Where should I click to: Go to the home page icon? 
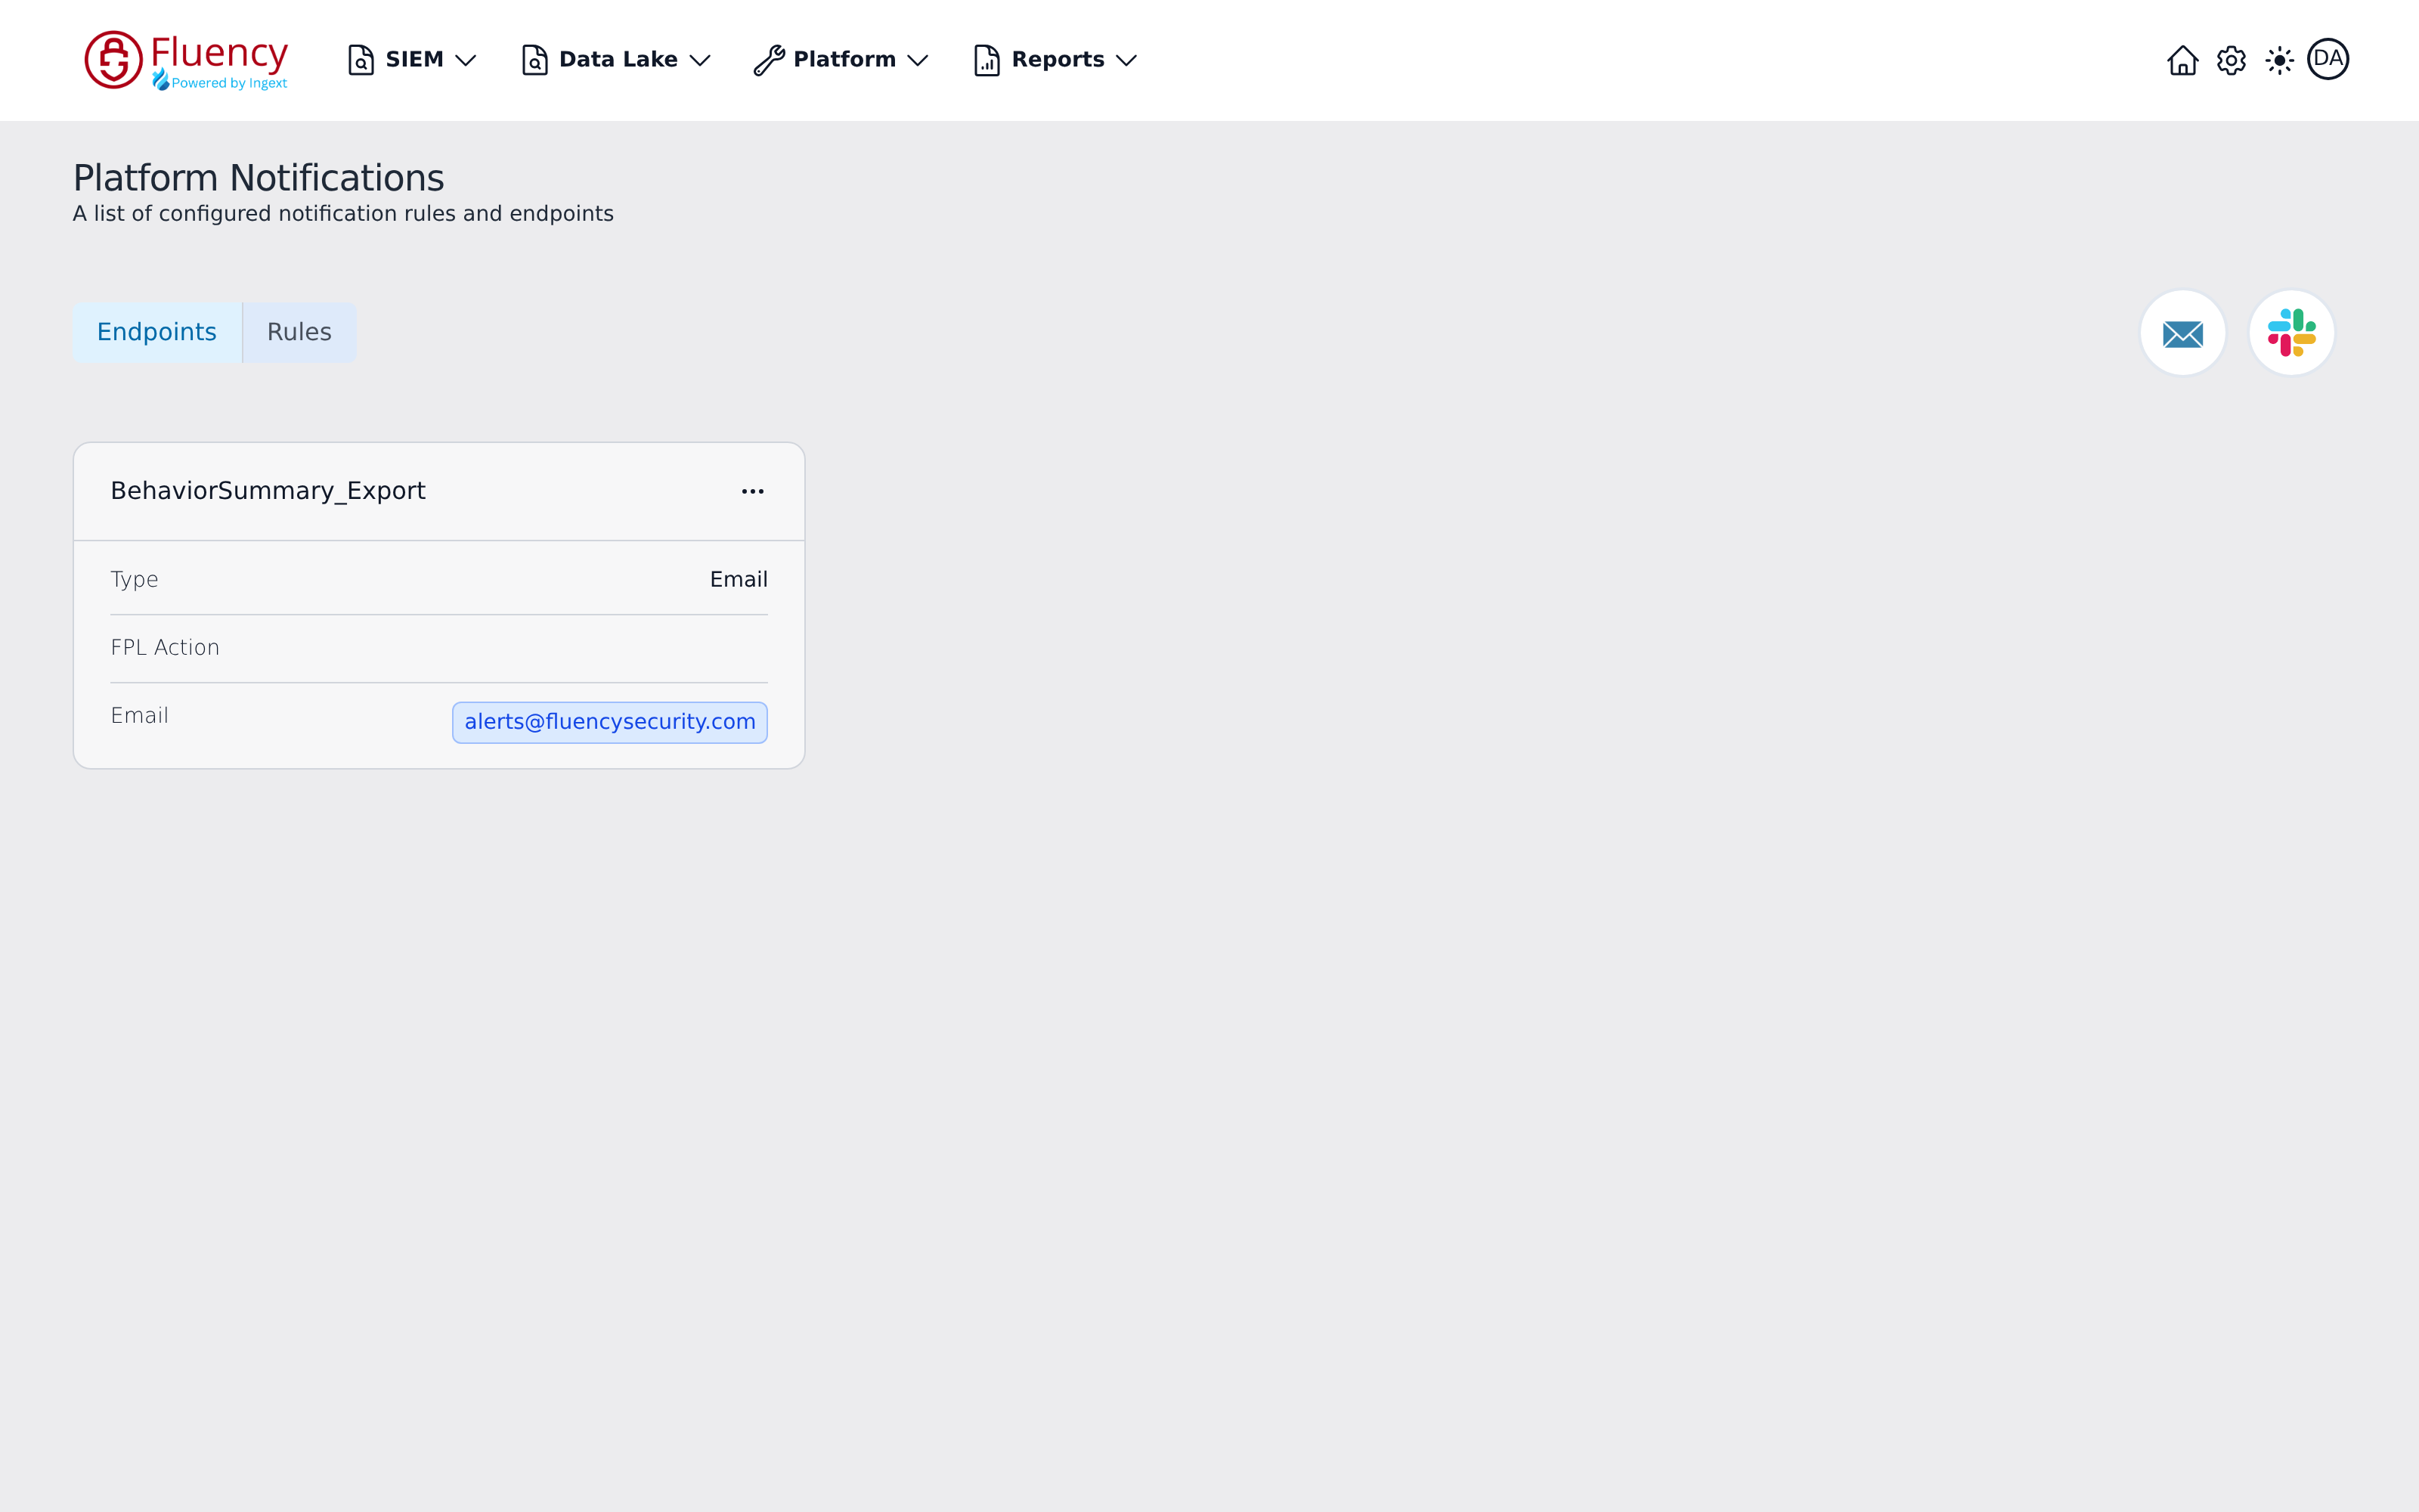pyautogui.click(x=2183, y=60)
